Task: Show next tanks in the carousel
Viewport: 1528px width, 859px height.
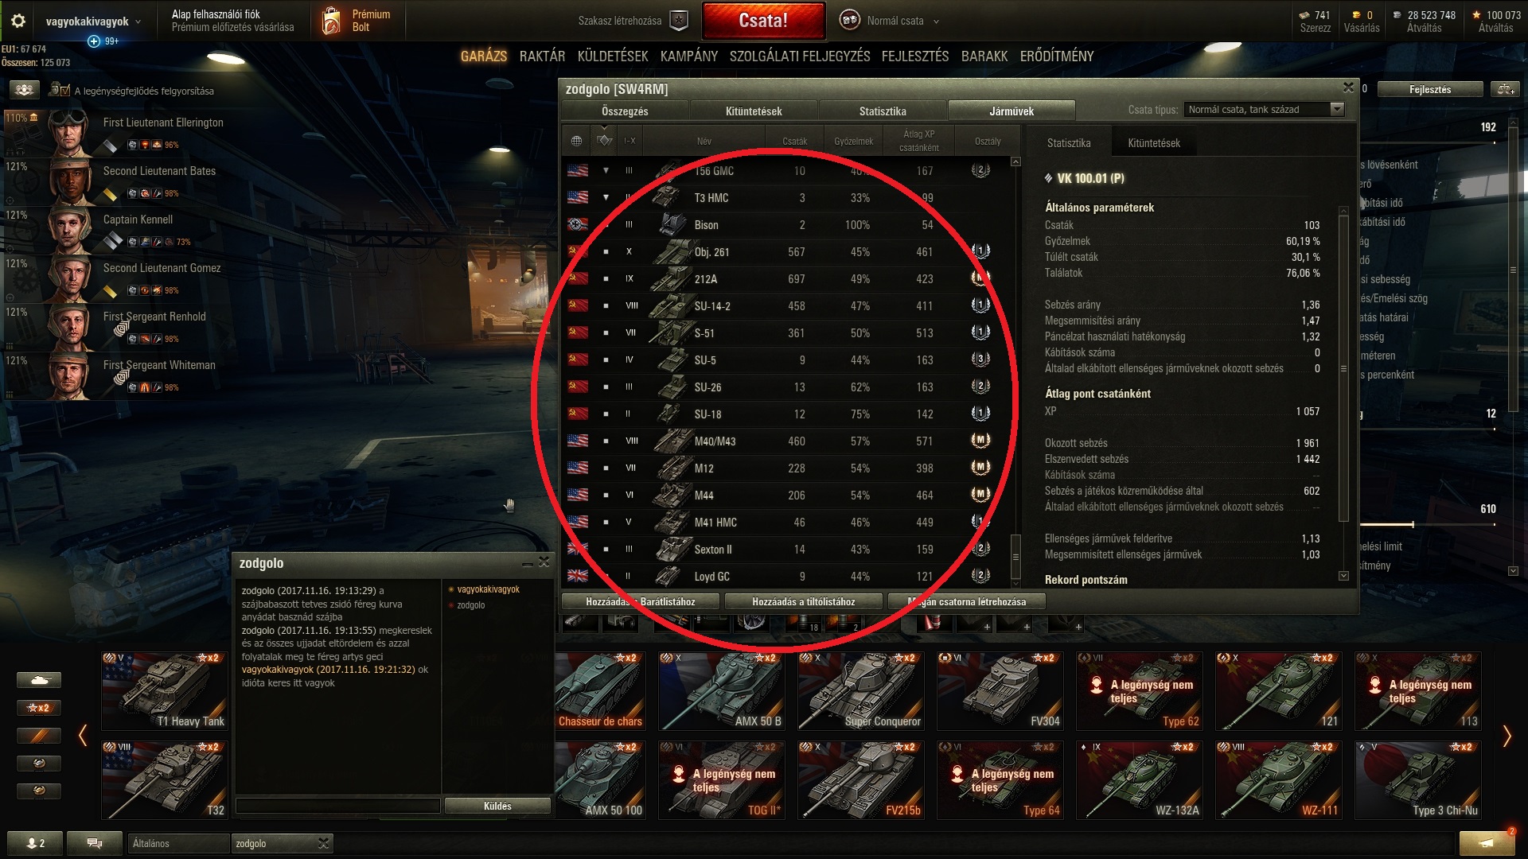Action: click(1506, 736)
